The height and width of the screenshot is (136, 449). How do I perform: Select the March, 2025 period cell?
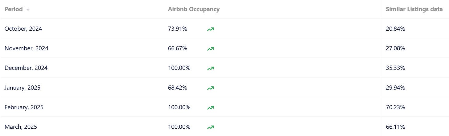pos(21,127)
